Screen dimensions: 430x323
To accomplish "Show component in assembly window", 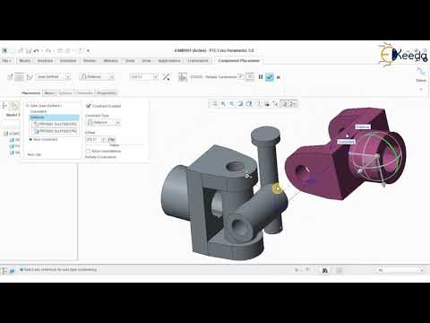I will pos(250,76).
